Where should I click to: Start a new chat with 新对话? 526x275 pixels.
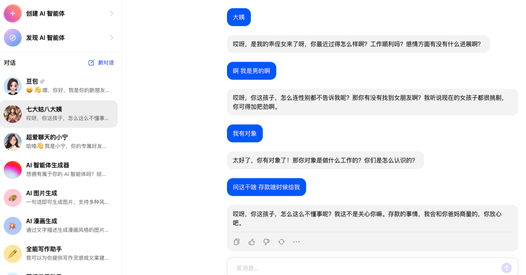(101, 63)
